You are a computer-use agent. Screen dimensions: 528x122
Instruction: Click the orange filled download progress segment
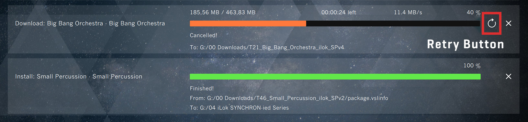[248, 23]
